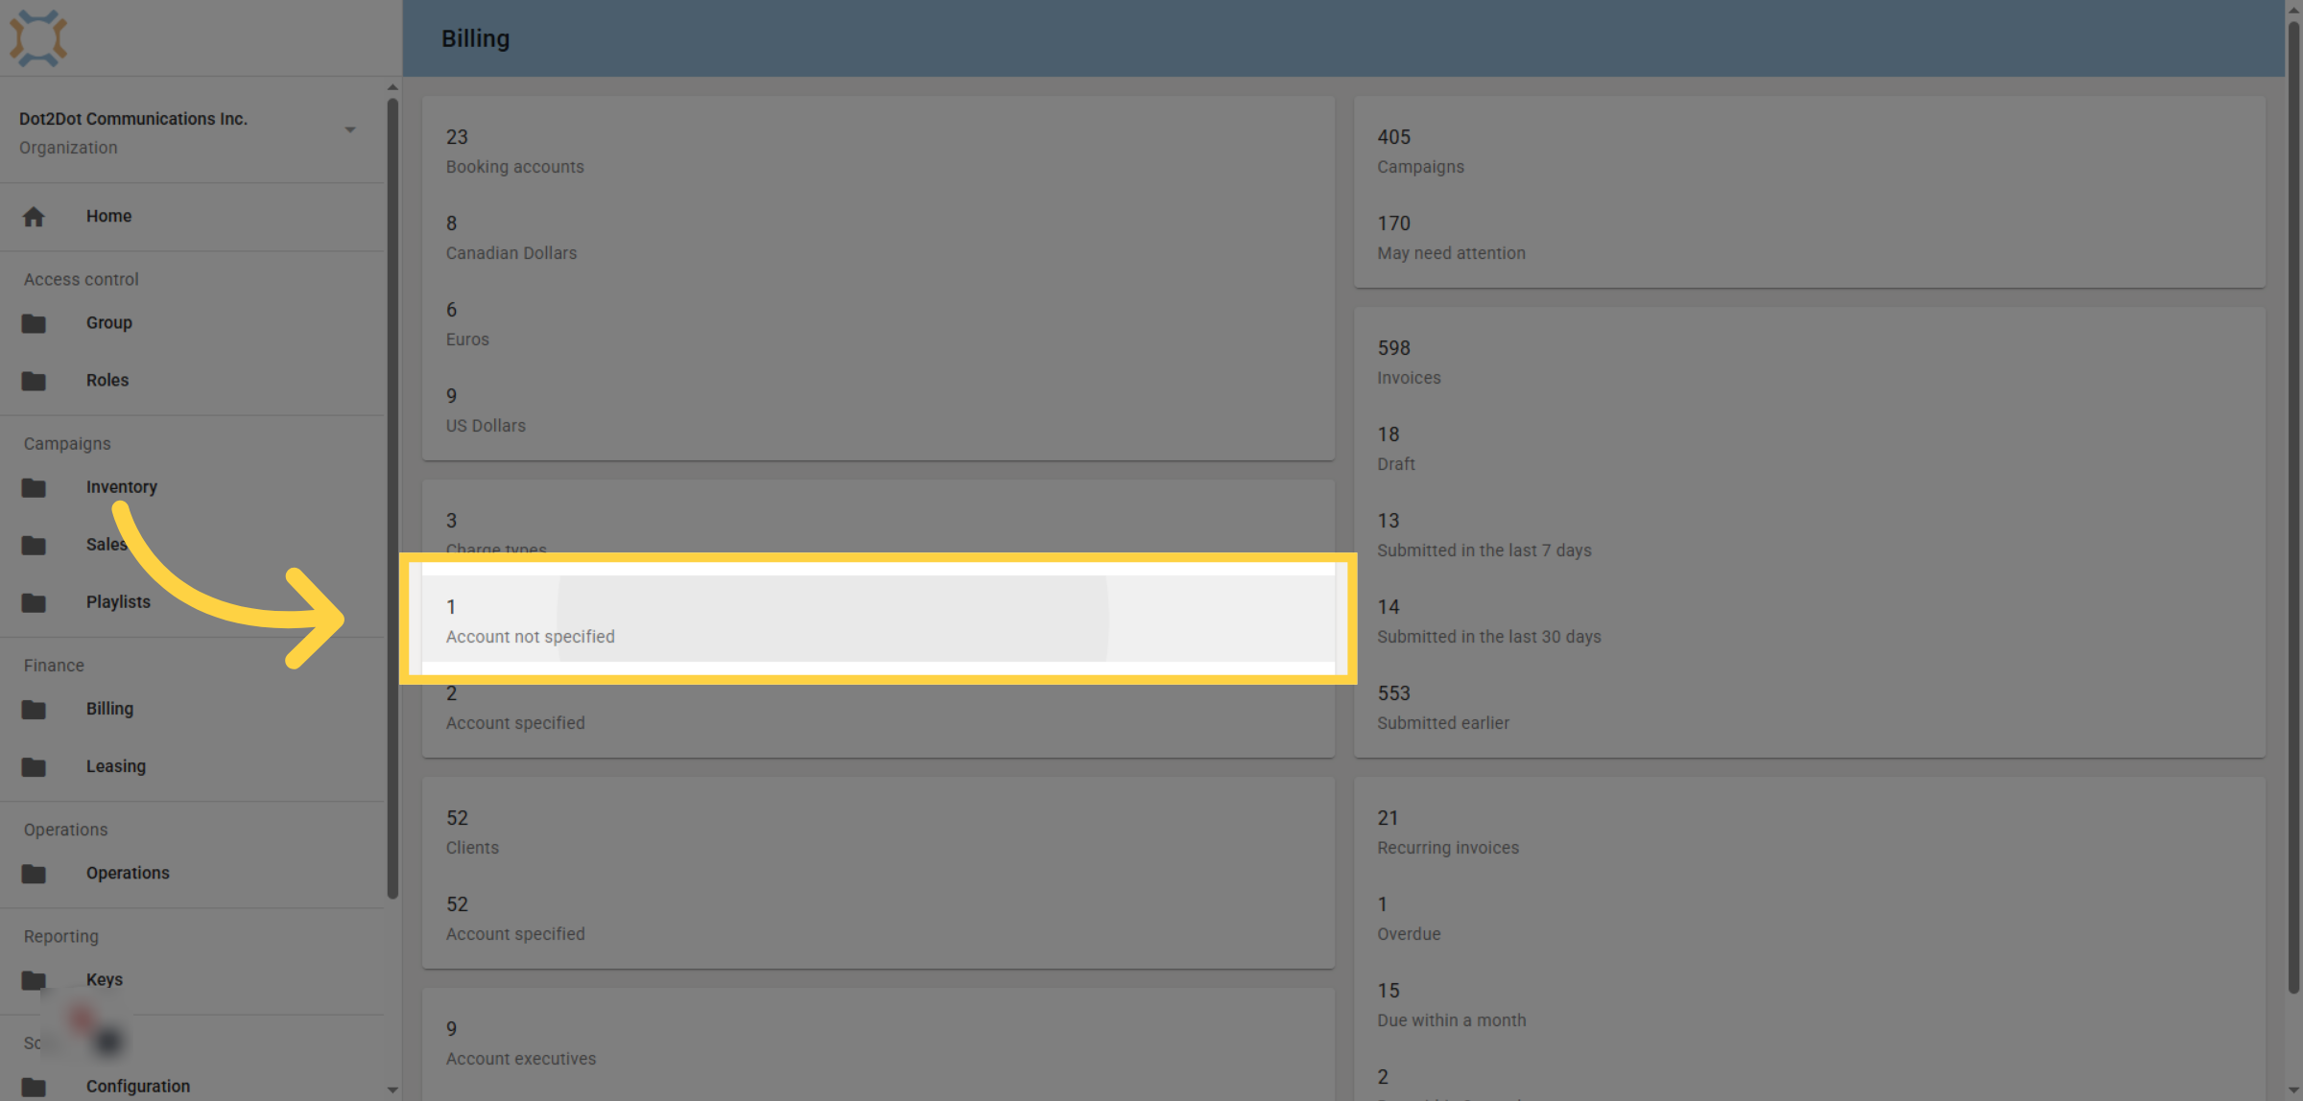Image resolution: width=2303 pixels, height=1101 pixels.
Task: Click the 1 Account not specified row
Action: (878, 621)
